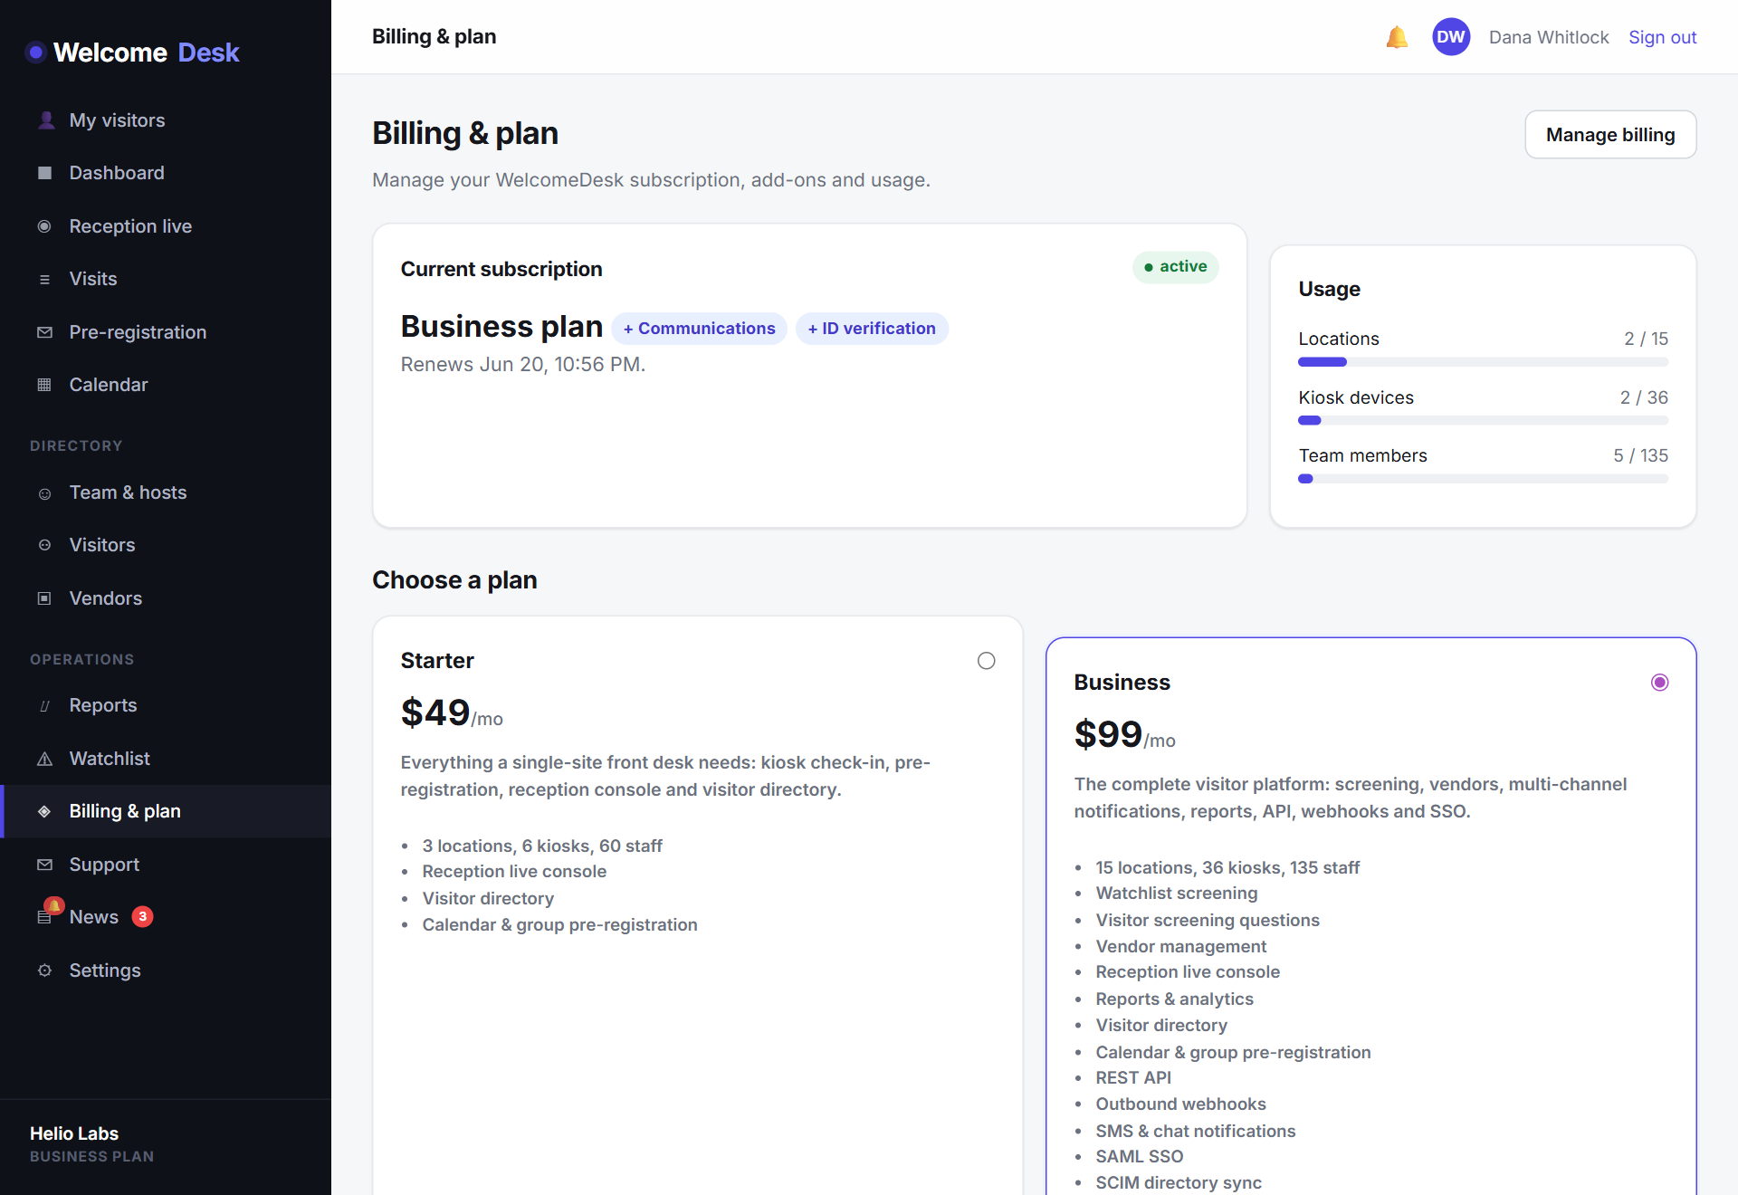The image size is (1738, 1195).
Task: Click the Calendar grid icon
Action: click(x=44, y=385)
